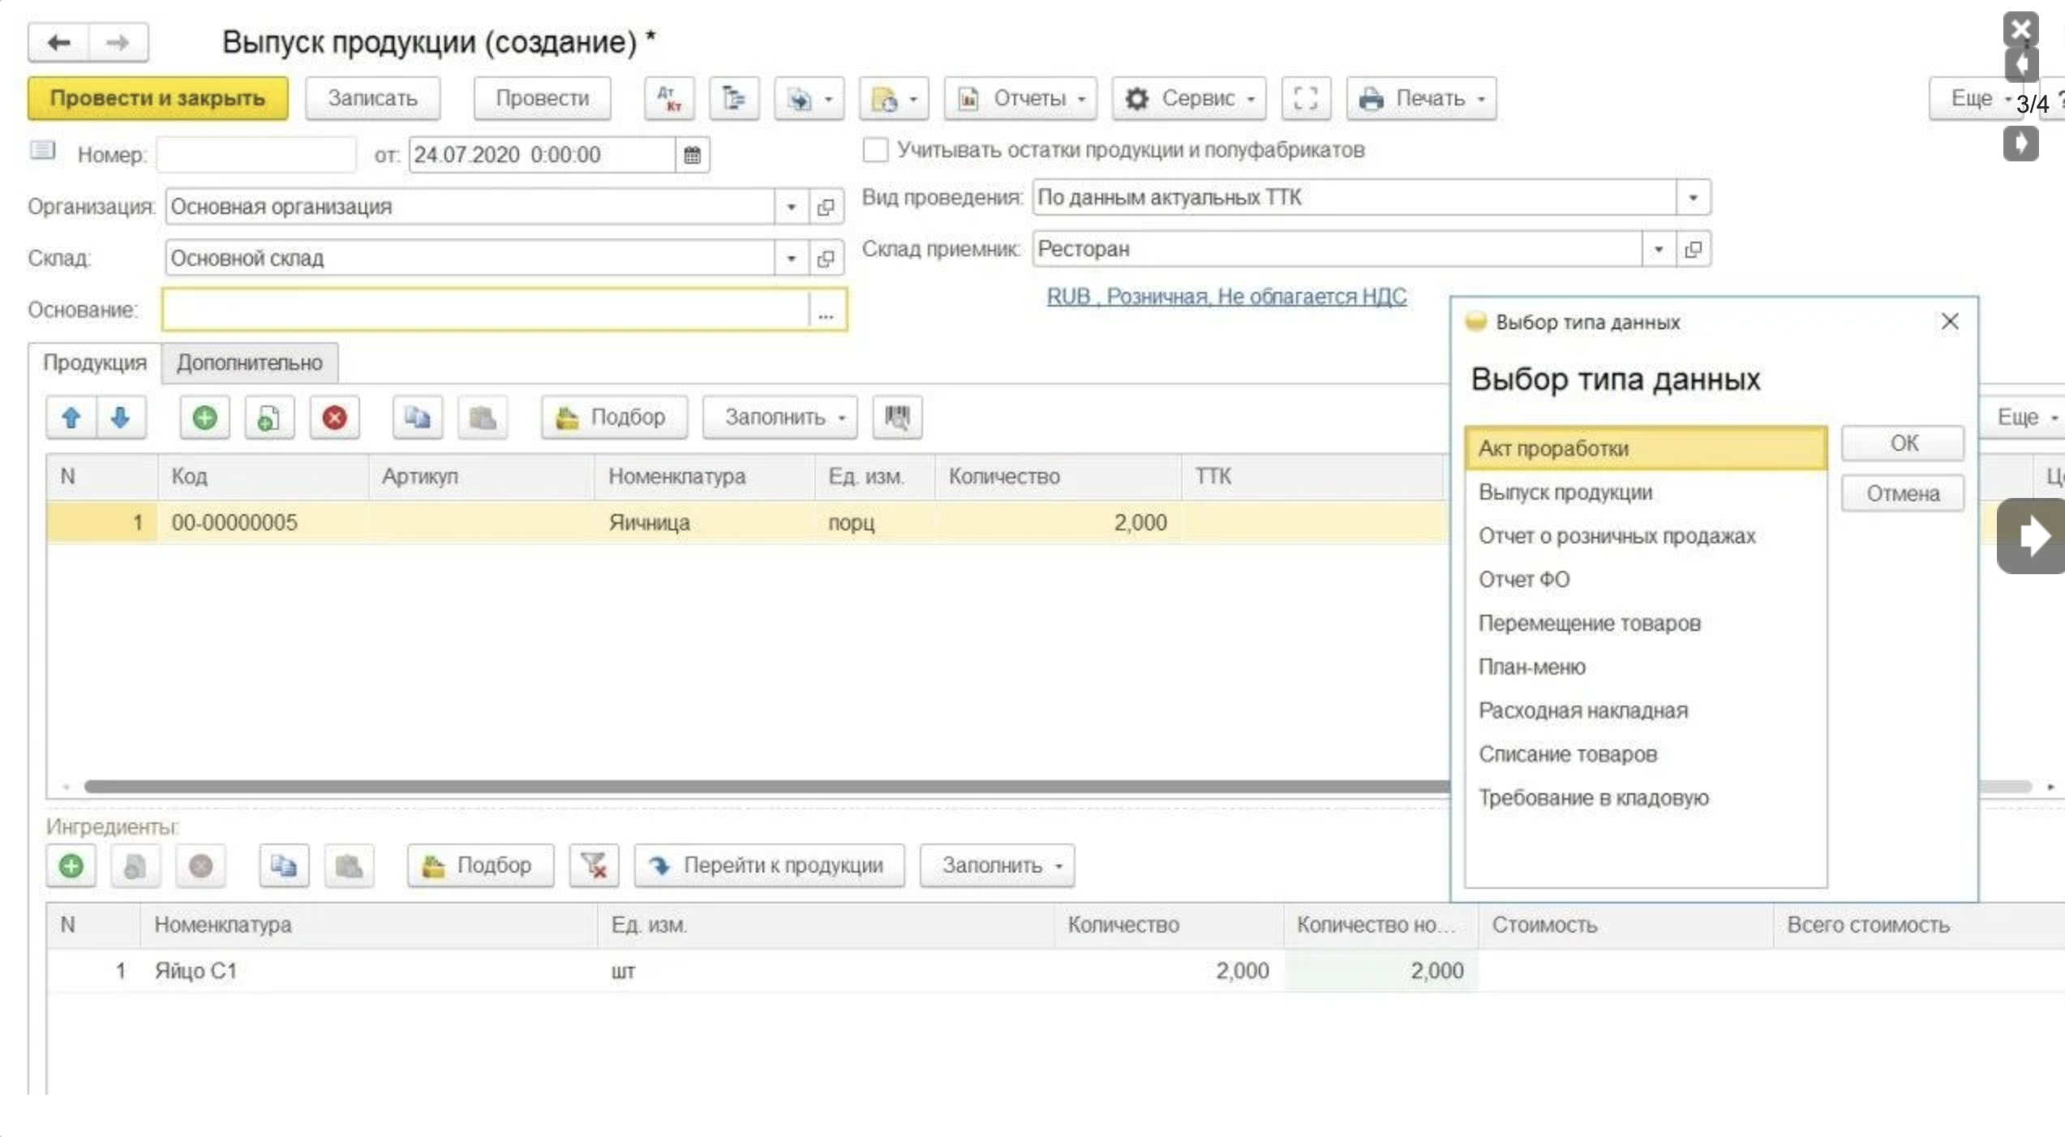Image resolution: width=2065 pixels, height=1137 pixels.
Task: Expand the Вид проведения dropdown
Action: pos(1693,198)
